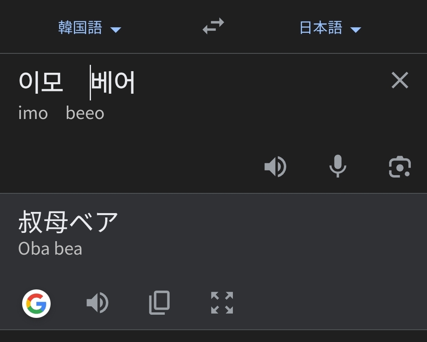Tap the Google logo icon

click(36, 304)
